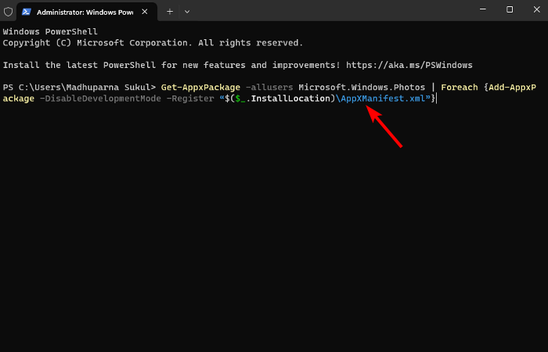Click InstallLocation in the command line
This screenshot has height=352, width=548.
point(289,99)
